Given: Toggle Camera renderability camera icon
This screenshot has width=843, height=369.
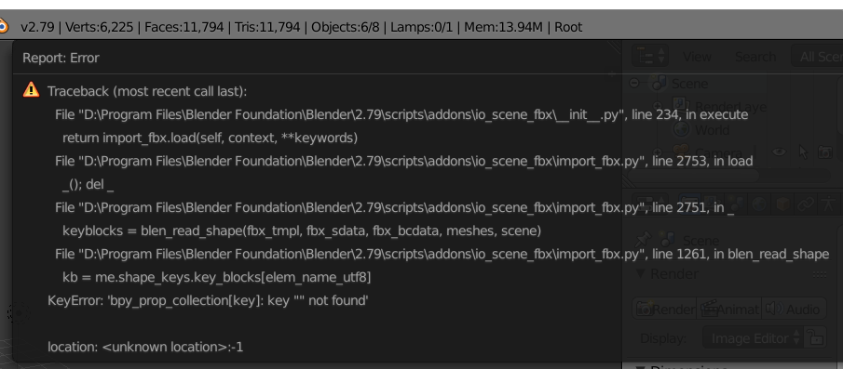Looking at the screenshot, I should click(x=825, y=152).
